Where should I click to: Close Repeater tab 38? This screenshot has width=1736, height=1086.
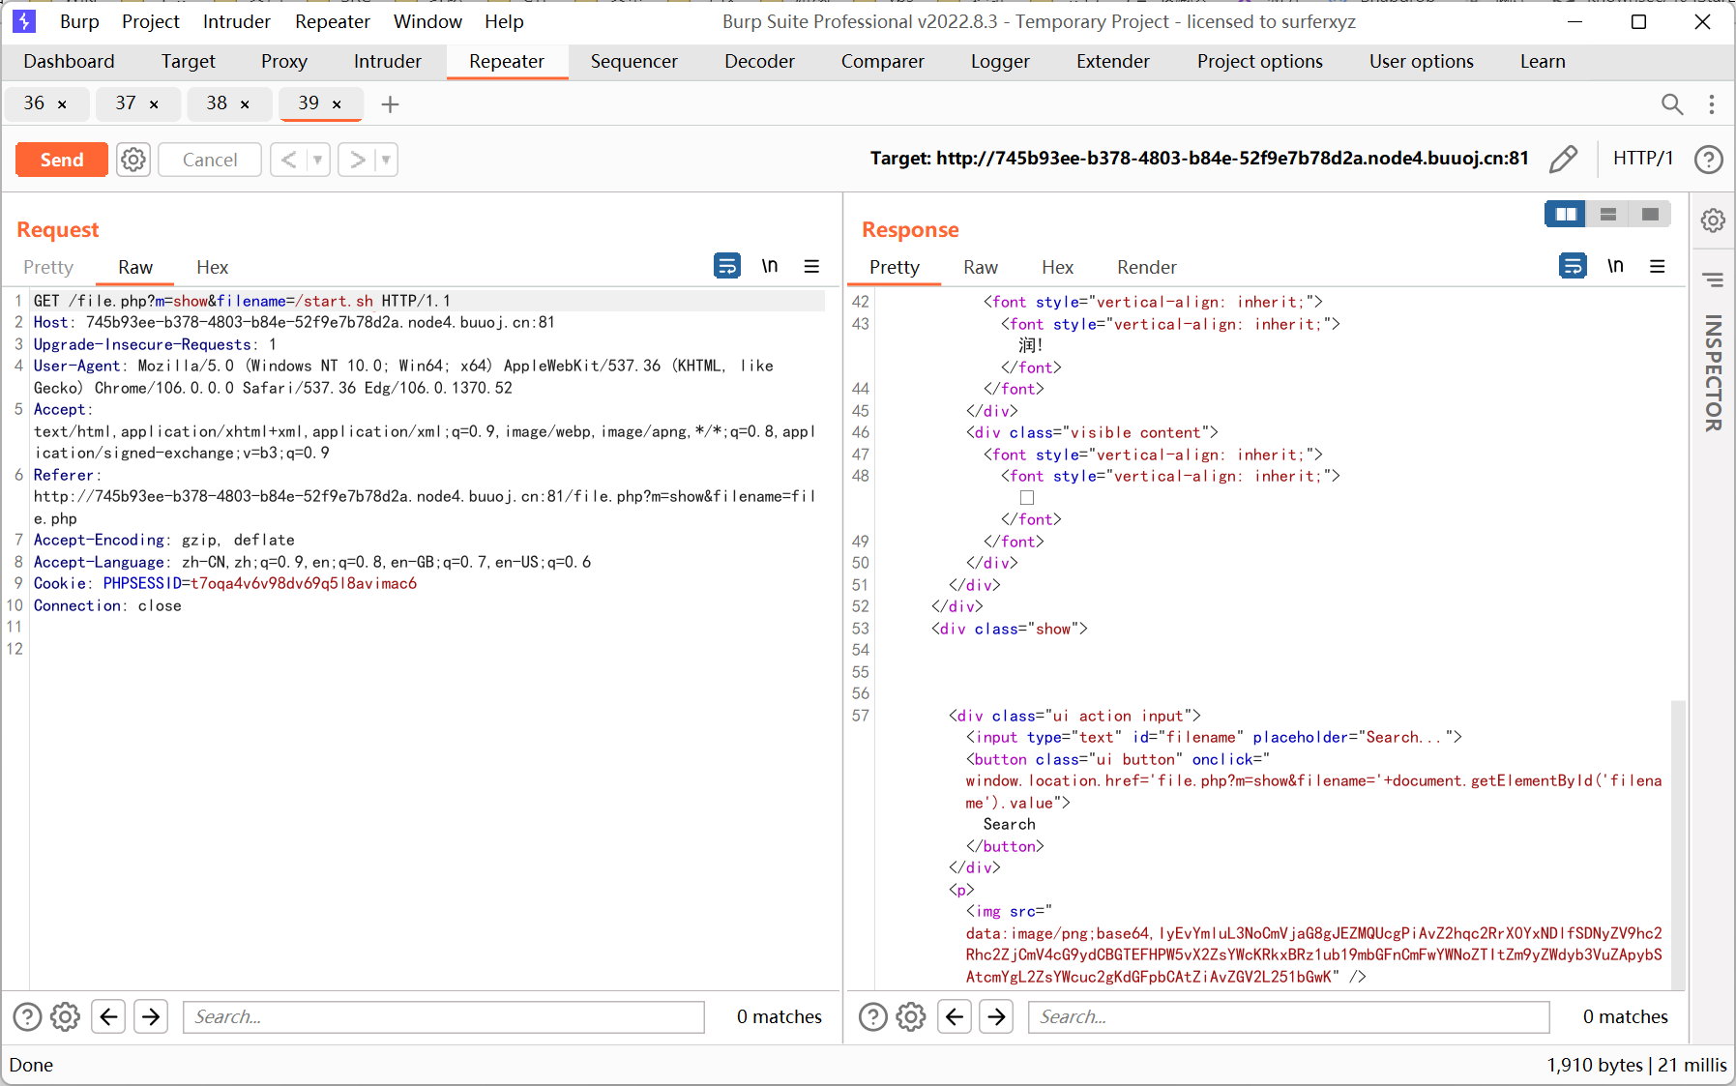pos(245,104)
